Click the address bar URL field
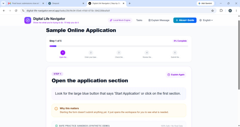 click(x=118, y=10)
